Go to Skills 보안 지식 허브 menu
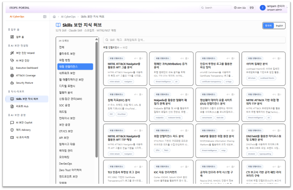 27,99
